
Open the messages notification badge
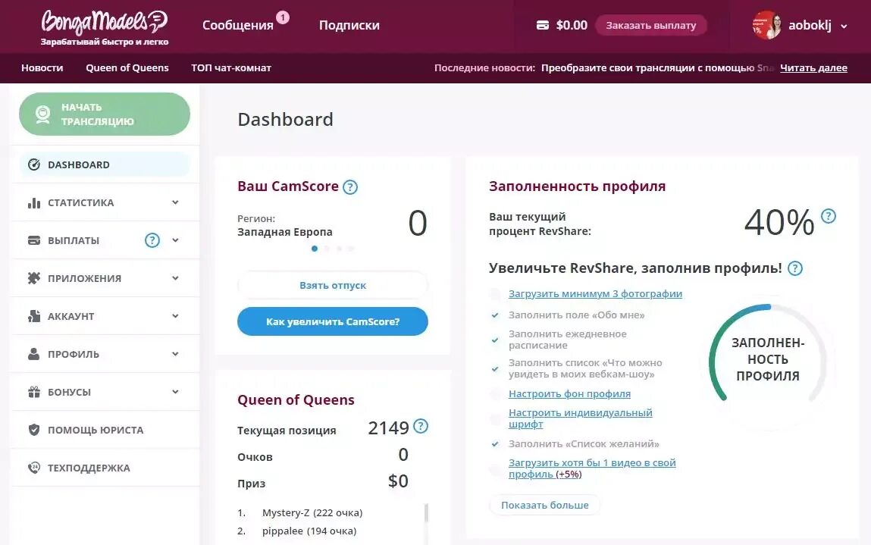(x=283, y=17)
